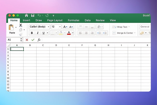Copy selection with the copy icon
157x105 pixels.
pos(21,30)
